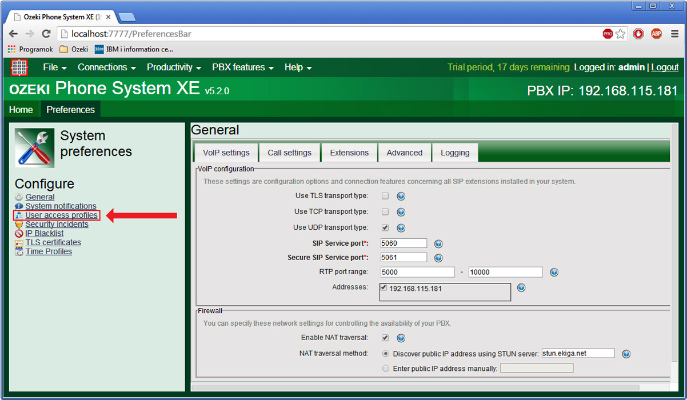687x400 pixels.
Task: Open the Connections dropdown menu
Action: 107,67
